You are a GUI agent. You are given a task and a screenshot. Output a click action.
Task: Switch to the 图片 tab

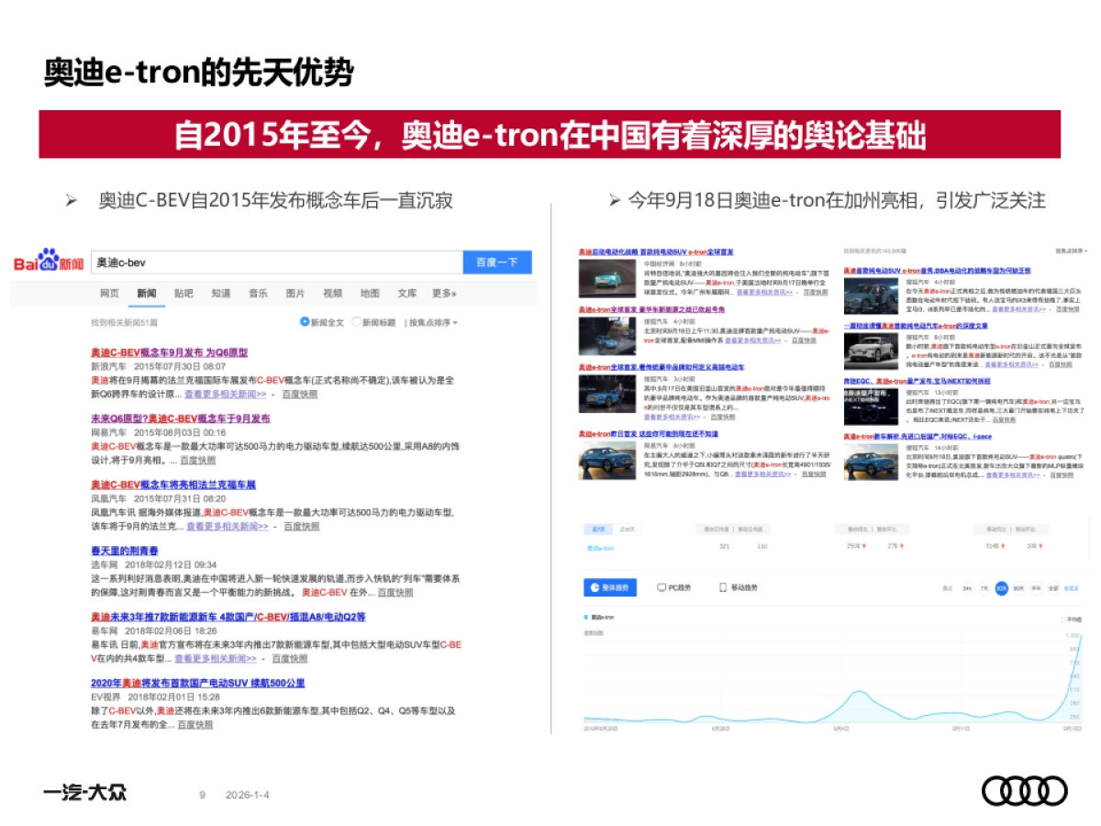pos(294,294)
